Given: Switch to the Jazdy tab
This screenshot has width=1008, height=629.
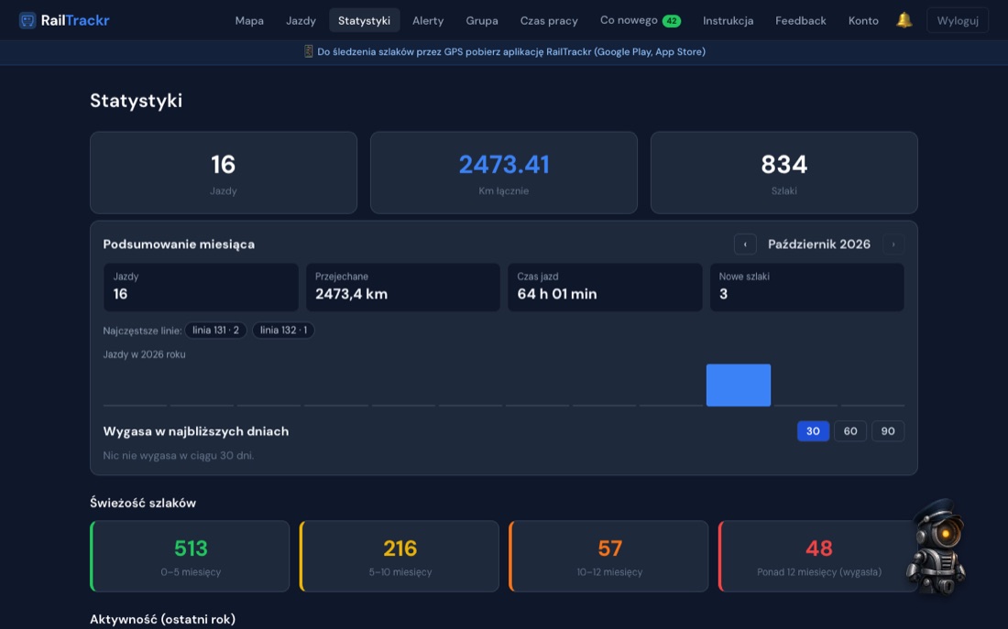Looking at the screenshot, I should click(301, 20).
